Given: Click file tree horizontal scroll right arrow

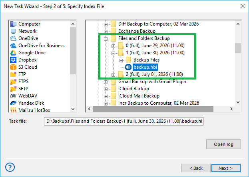Looking at the screenshot, I should coord(231,109).
